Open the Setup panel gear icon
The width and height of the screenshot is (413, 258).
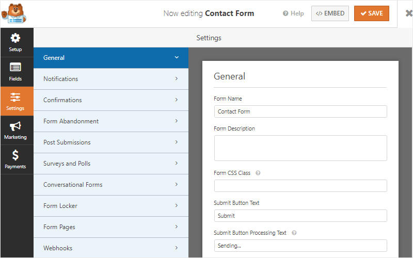(x=15, y=38)
